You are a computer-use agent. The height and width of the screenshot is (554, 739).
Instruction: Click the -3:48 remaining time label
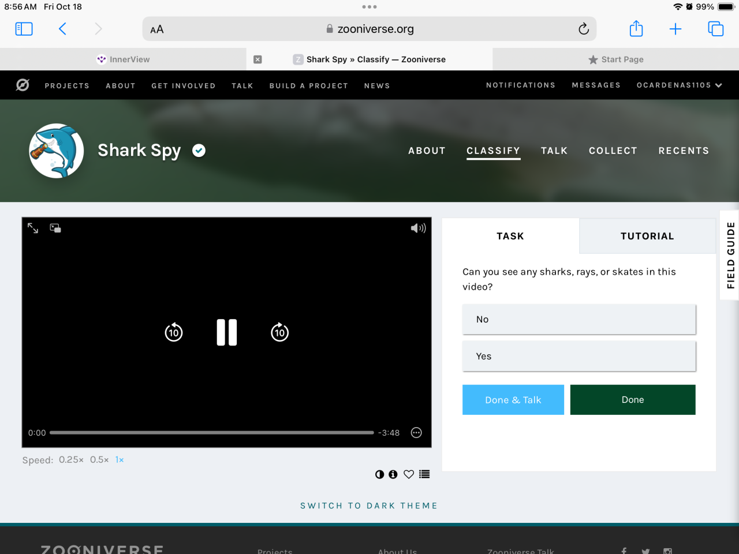[x=389, y=433]
